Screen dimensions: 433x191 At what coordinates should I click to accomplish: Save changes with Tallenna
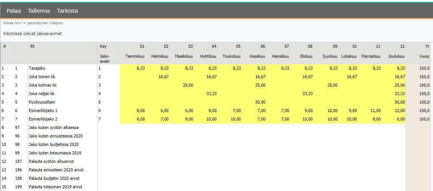(39, 11)
